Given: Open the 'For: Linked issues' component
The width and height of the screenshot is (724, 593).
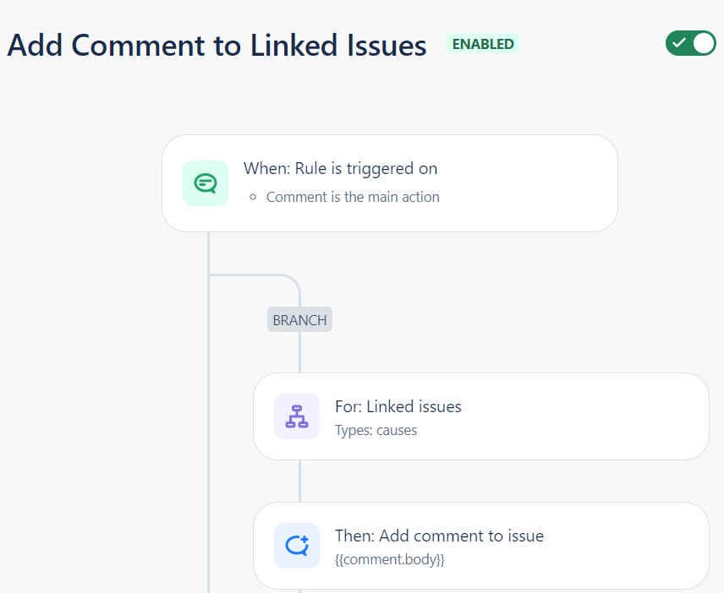Looking at the screenshot, I should (481, 416).
